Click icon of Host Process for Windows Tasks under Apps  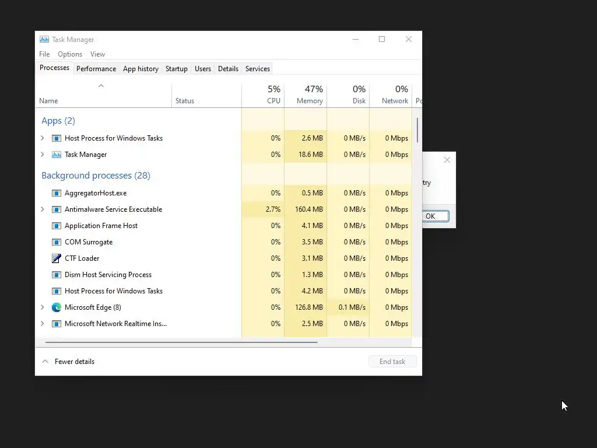click(57, 138)
